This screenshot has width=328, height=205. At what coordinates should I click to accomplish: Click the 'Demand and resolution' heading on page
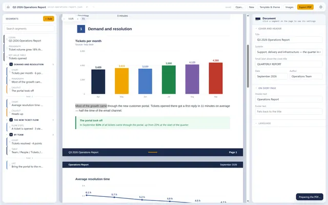[110, 29]
